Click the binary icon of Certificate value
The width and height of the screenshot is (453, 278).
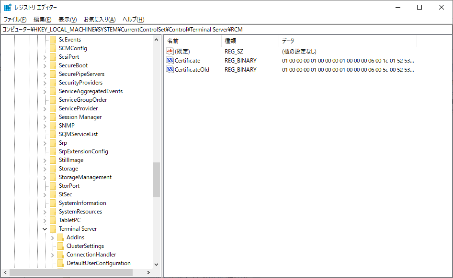tap(170, 60)
